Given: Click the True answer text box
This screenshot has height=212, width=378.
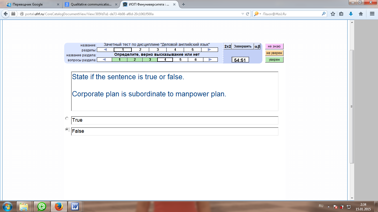Looking at the screenshot, I should click(x=175, y=120).
